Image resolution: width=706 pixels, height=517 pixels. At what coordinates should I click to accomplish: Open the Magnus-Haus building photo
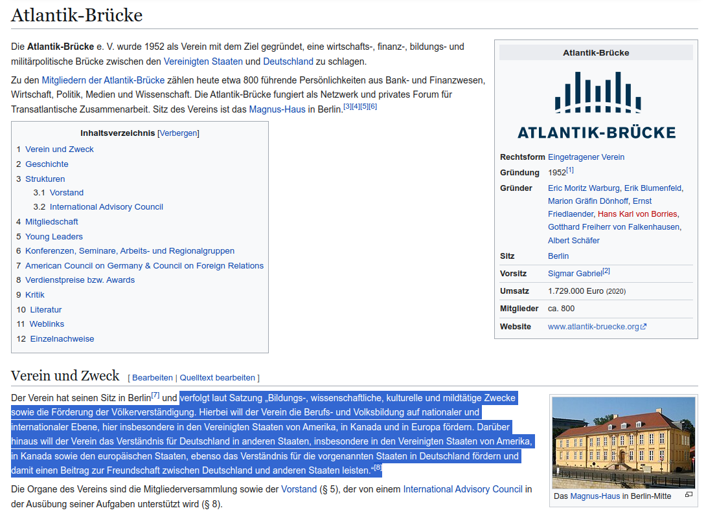coord(623,443)
